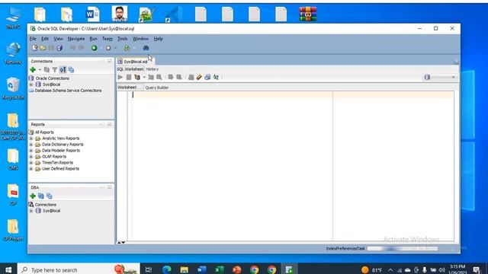Click the binoculars Find Database Object icon
The width and height of the screenshot is (488, 274).
146,48
